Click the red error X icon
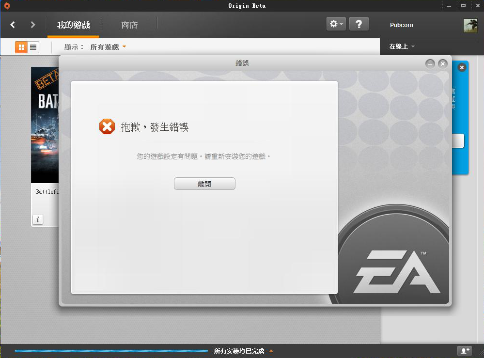 coord(107,126)
